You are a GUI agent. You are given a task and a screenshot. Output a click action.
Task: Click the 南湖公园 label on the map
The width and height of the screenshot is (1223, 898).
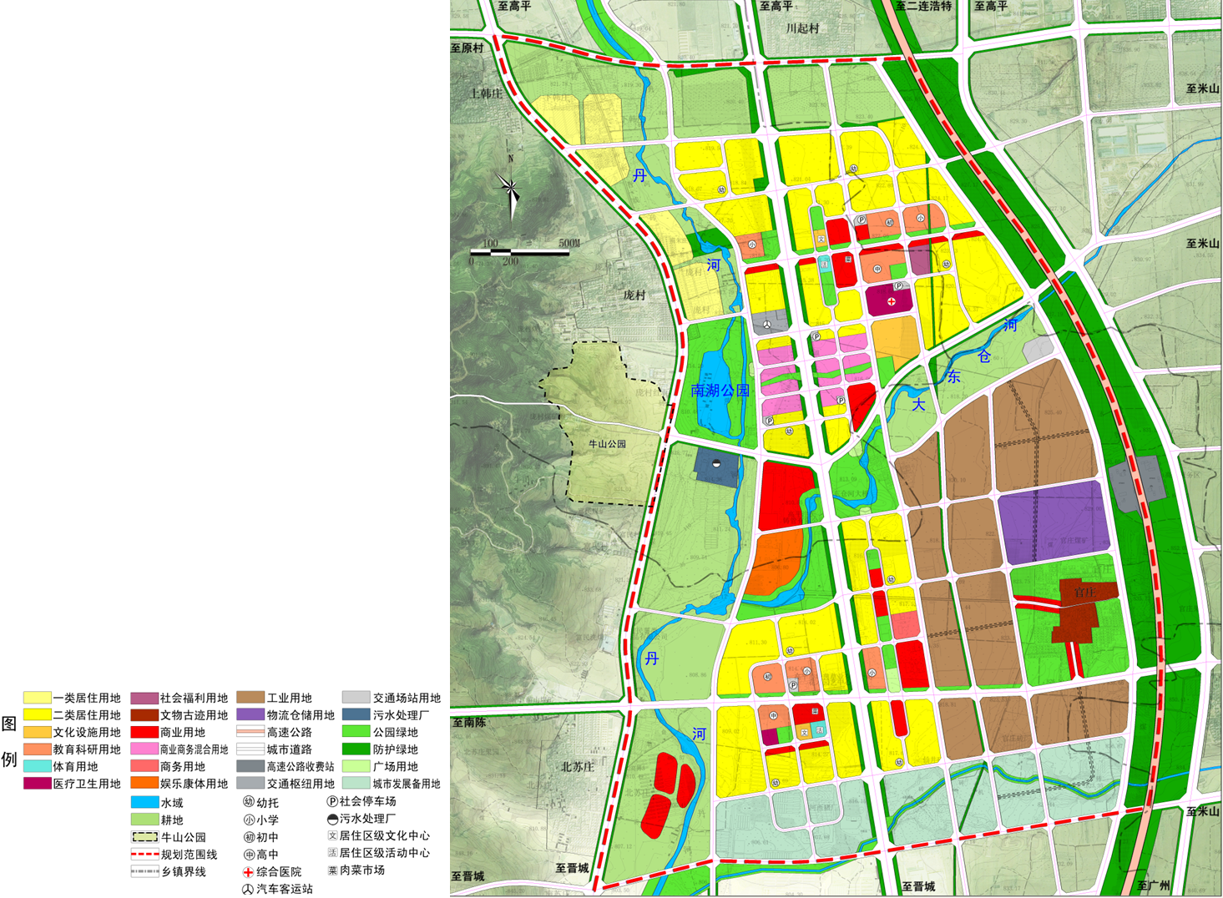(720, 390)
